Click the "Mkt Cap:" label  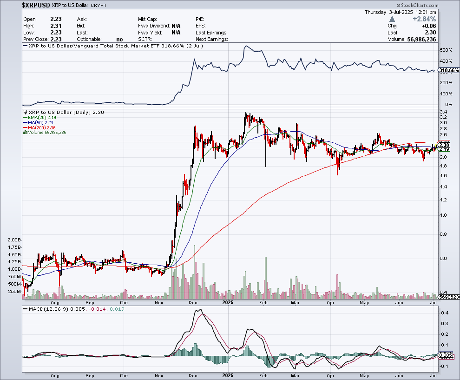[147, 19]
